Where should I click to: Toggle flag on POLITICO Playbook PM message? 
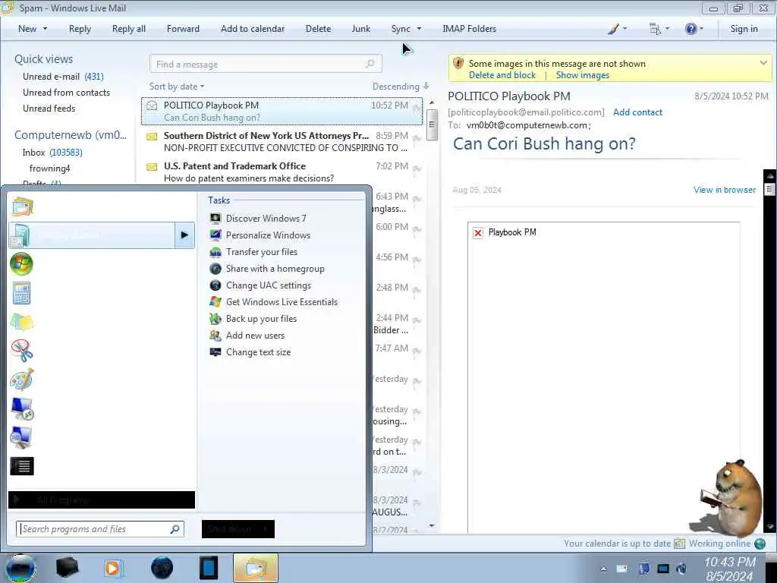(417, 109)
